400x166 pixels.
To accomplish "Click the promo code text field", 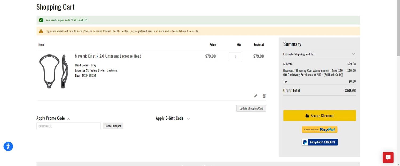I will pyautogui.click(x=69, y=126).
